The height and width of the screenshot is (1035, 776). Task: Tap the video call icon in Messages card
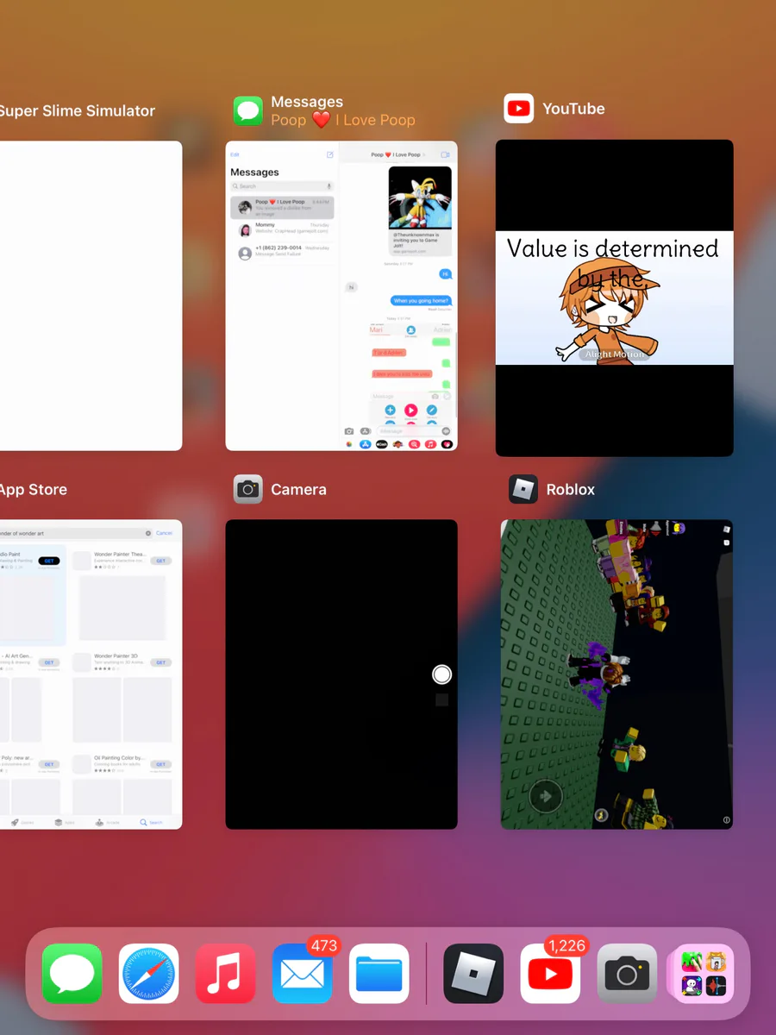446,154
